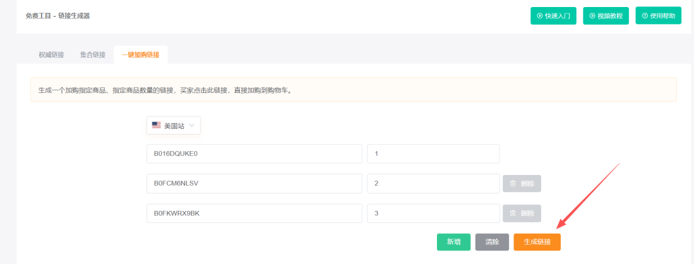
Task: Click the description text about 加购指定商品
Action: pyautogui.click(x=165, y=90)
